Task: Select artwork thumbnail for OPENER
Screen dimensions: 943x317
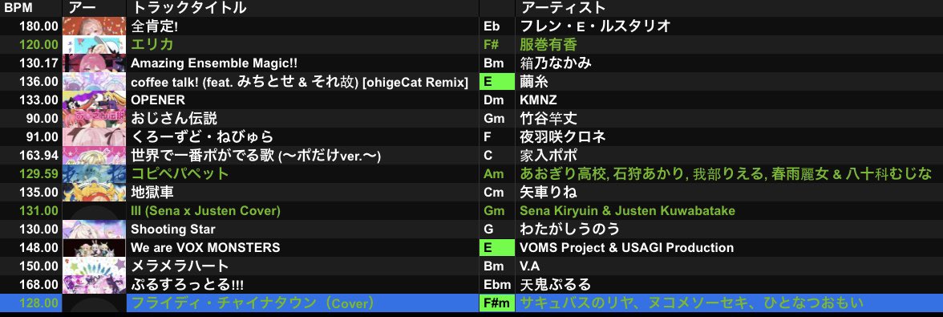Action: pos(94,100)
